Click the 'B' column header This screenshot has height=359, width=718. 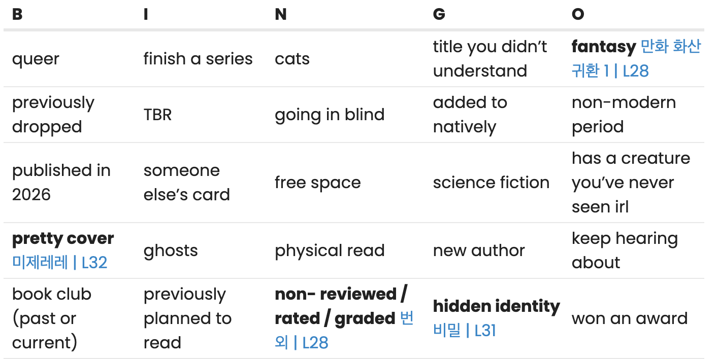point(17,15)
